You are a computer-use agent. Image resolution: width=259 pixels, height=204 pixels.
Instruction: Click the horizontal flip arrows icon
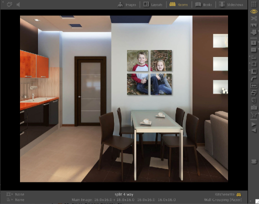pyautogui.click(x=253, y=85)
